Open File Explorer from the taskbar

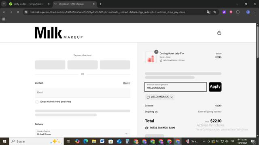click(94, 141)
